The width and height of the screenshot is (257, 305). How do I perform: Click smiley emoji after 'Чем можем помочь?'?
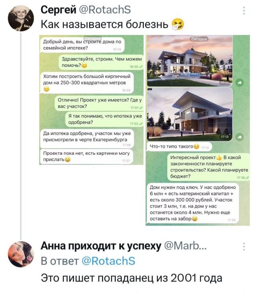84,66
